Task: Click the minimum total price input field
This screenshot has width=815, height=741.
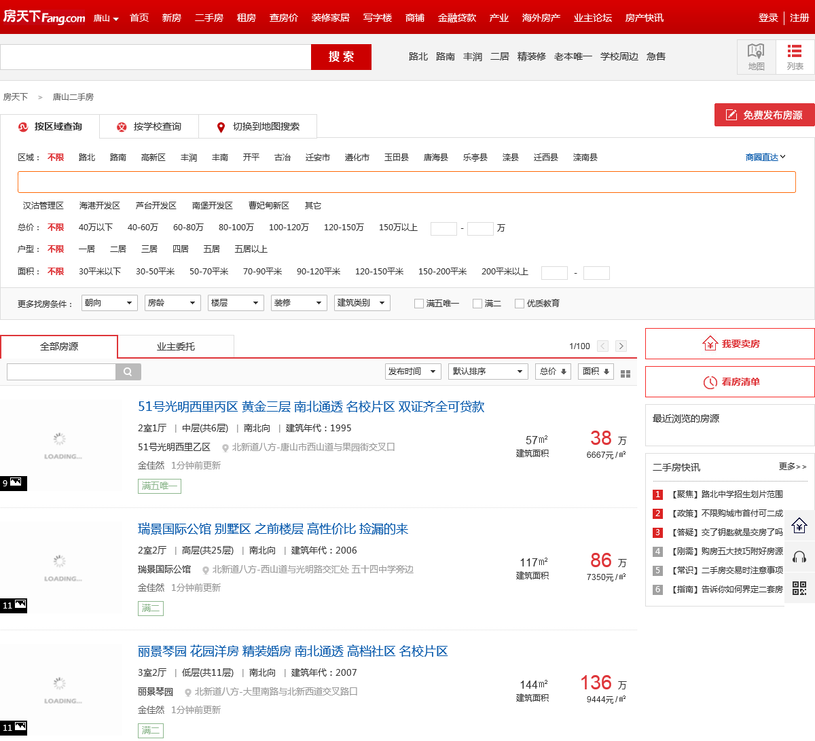Action: point(443,228)
